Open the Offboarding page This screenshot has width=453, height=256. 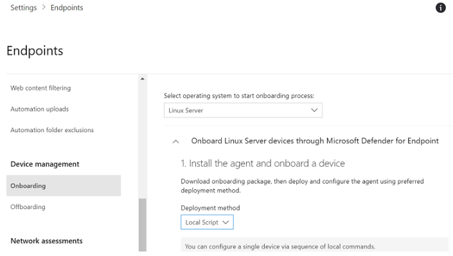click(x=28, y=207)
